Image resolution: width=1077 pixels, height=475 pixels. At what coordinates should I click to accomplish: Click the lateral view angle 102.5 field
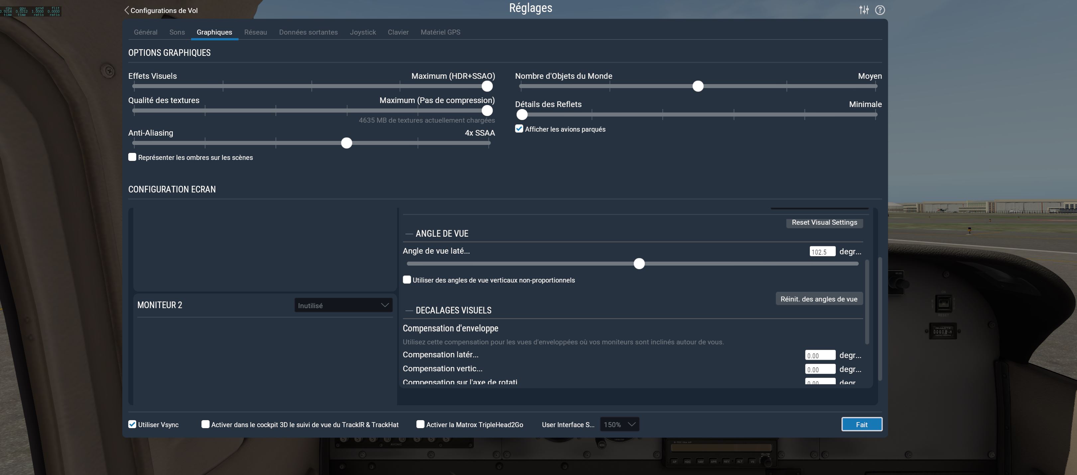822,251
